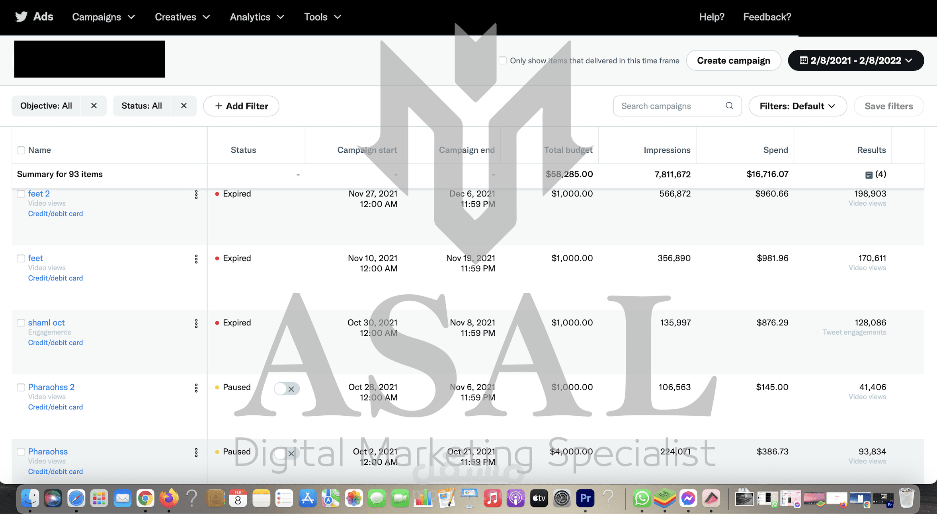Open the date range dropdown
This screenshot has width=937, height=514.
point(856,60)
